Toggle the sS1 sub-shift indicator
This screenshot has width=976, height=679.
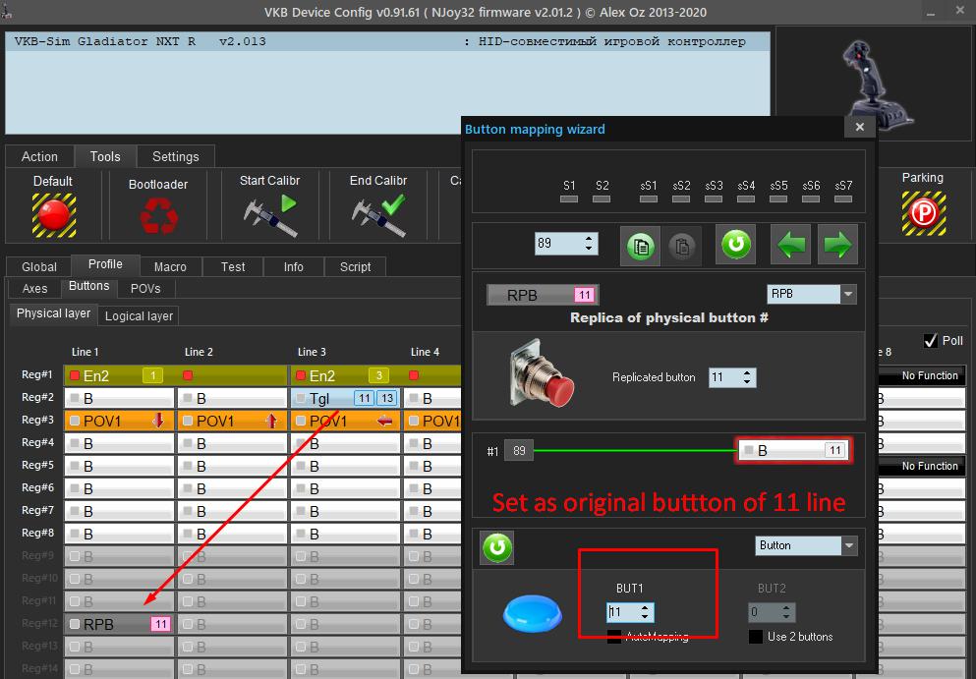pos(649,199)
